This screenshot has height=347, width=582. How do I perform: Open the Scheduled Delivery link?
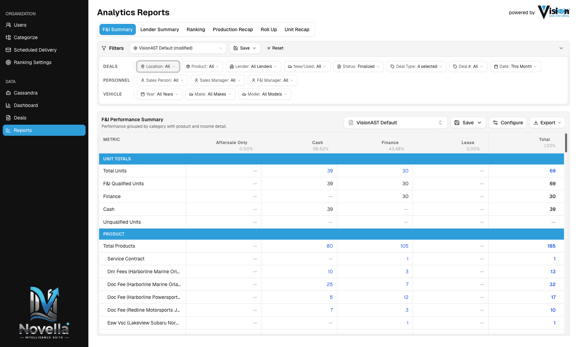[x=44, y=50]
